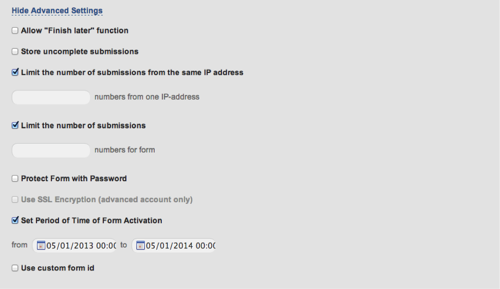Enable Protect Form with Password
Image resolution: width=500 pixels, height=289 pixels.
tap(15, 179)
